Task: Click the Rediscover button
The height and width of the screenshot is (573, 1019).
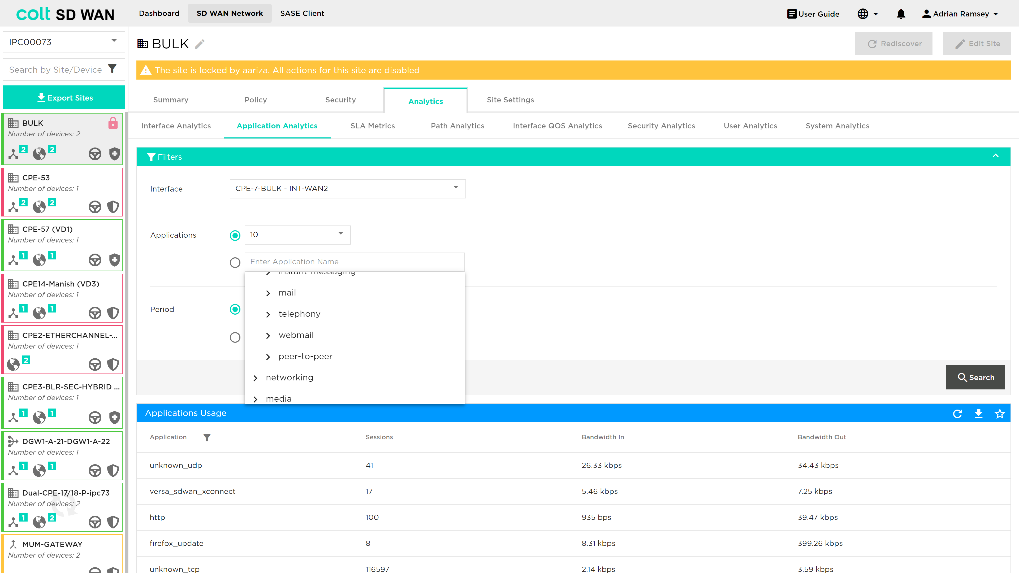Action: [x=893, y=44]
